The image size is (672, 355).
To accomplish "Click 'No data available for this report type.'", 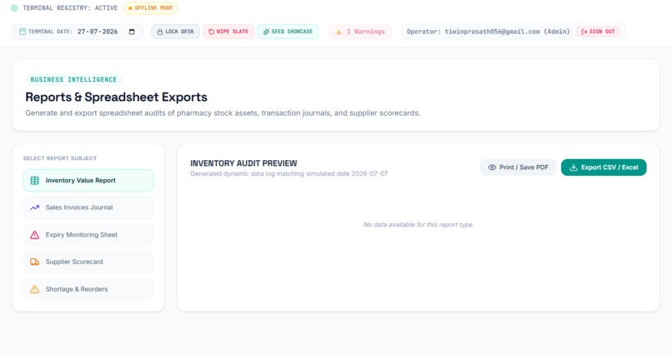I will click(419, 224).
